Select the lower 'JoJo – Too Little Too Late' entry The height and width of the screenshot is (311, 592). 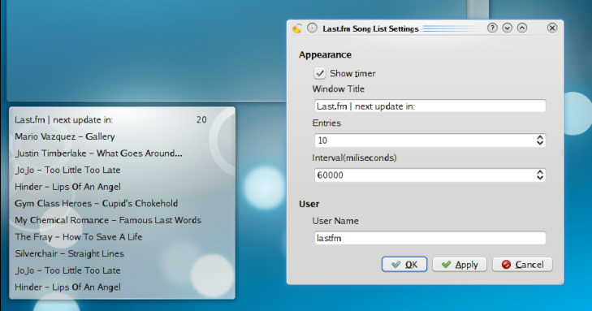[67, 270]
